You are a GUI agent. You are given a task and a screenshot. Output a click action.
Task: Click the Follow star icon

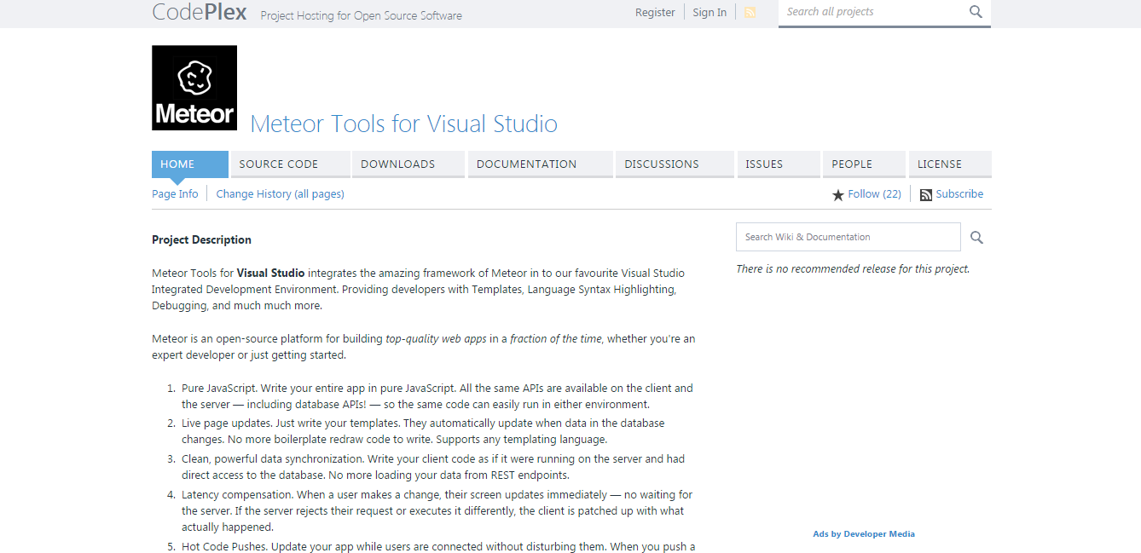pos(838,195)
